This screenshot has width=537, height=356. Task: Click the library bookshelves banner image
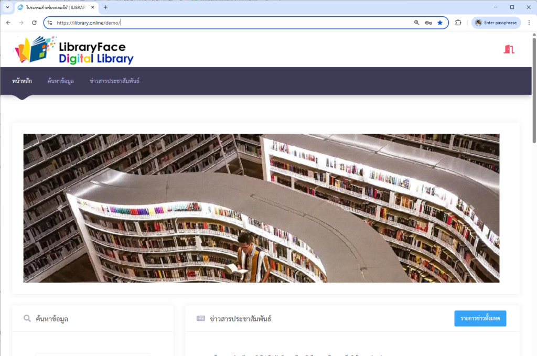(261, 208)
